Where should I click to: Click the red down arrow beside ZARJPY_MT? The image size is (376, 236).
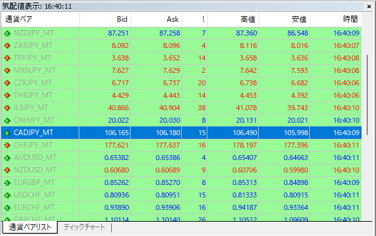[x=7, y=45]
